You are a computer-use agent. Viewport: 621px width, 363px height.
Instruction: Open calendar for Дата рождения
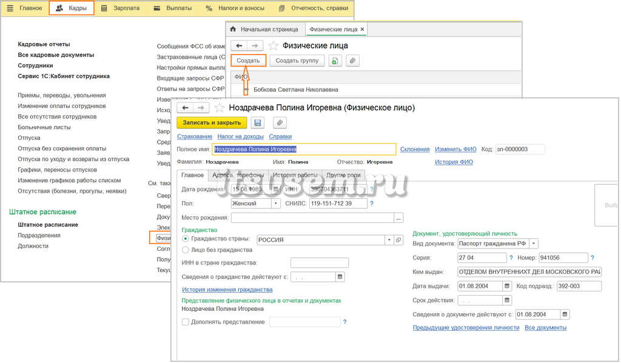[276, 189]
